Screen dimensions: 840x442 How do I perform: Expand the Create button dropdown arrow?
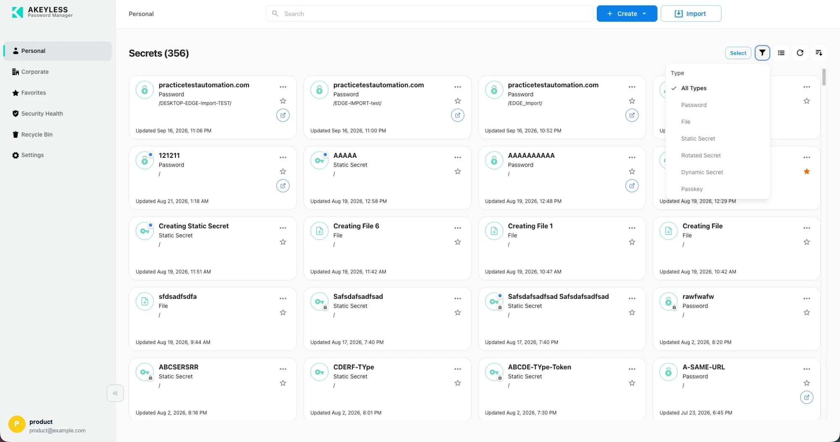click(x=644, y=13)
